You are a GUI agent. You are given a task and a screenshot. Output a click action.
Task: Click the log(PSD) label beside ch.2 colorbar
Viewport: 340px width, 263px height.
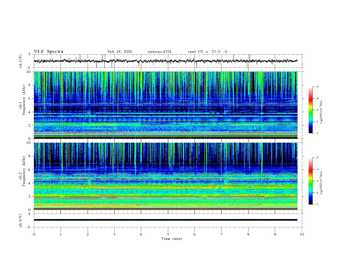[x=322, y=183]
